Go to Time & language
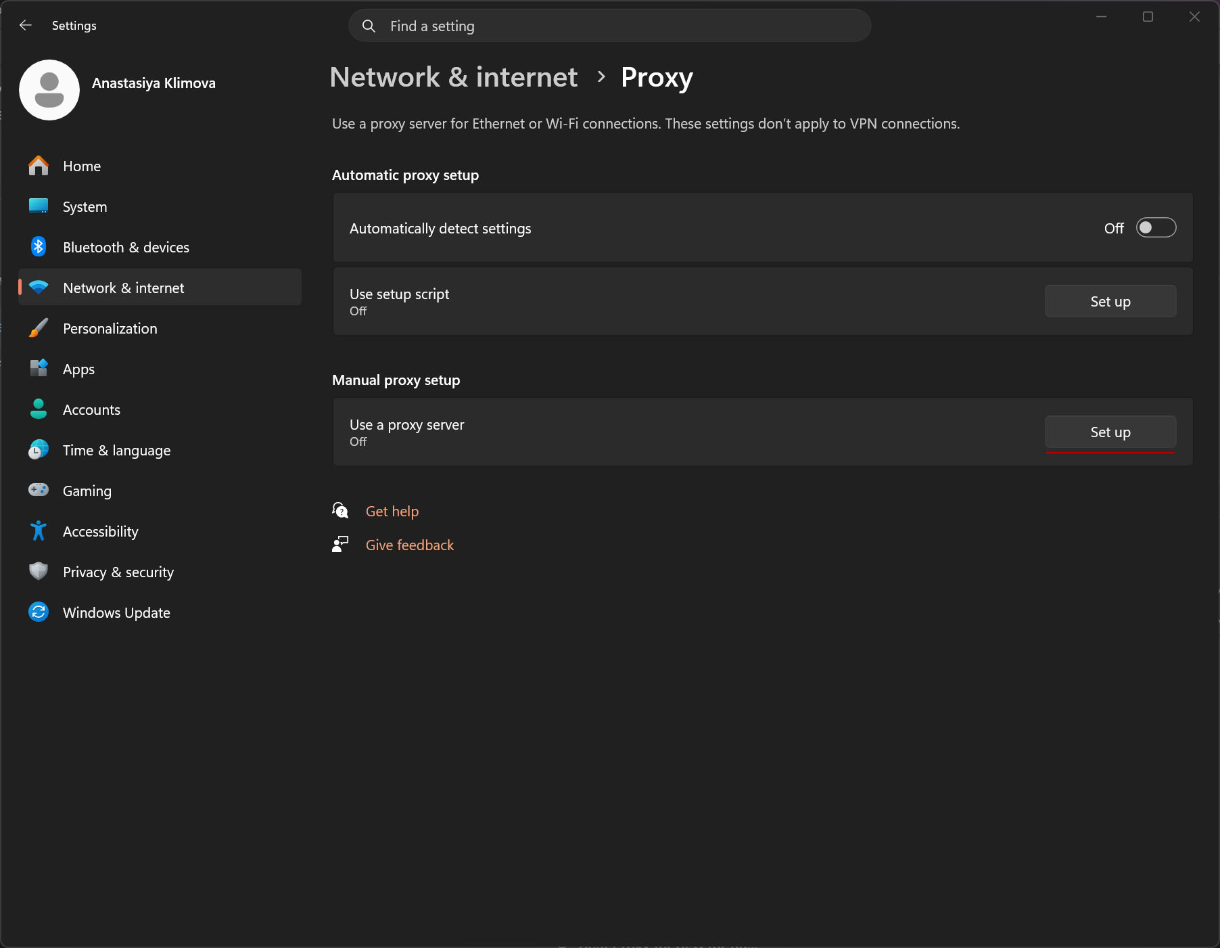The height and width of the screenshot is (948, 1220). tap(160, 450)
